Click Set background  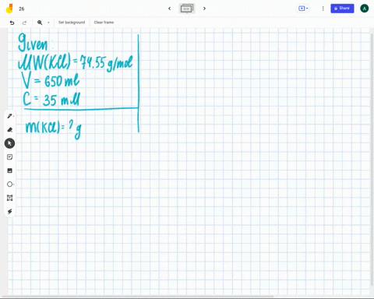pos(72,23)
